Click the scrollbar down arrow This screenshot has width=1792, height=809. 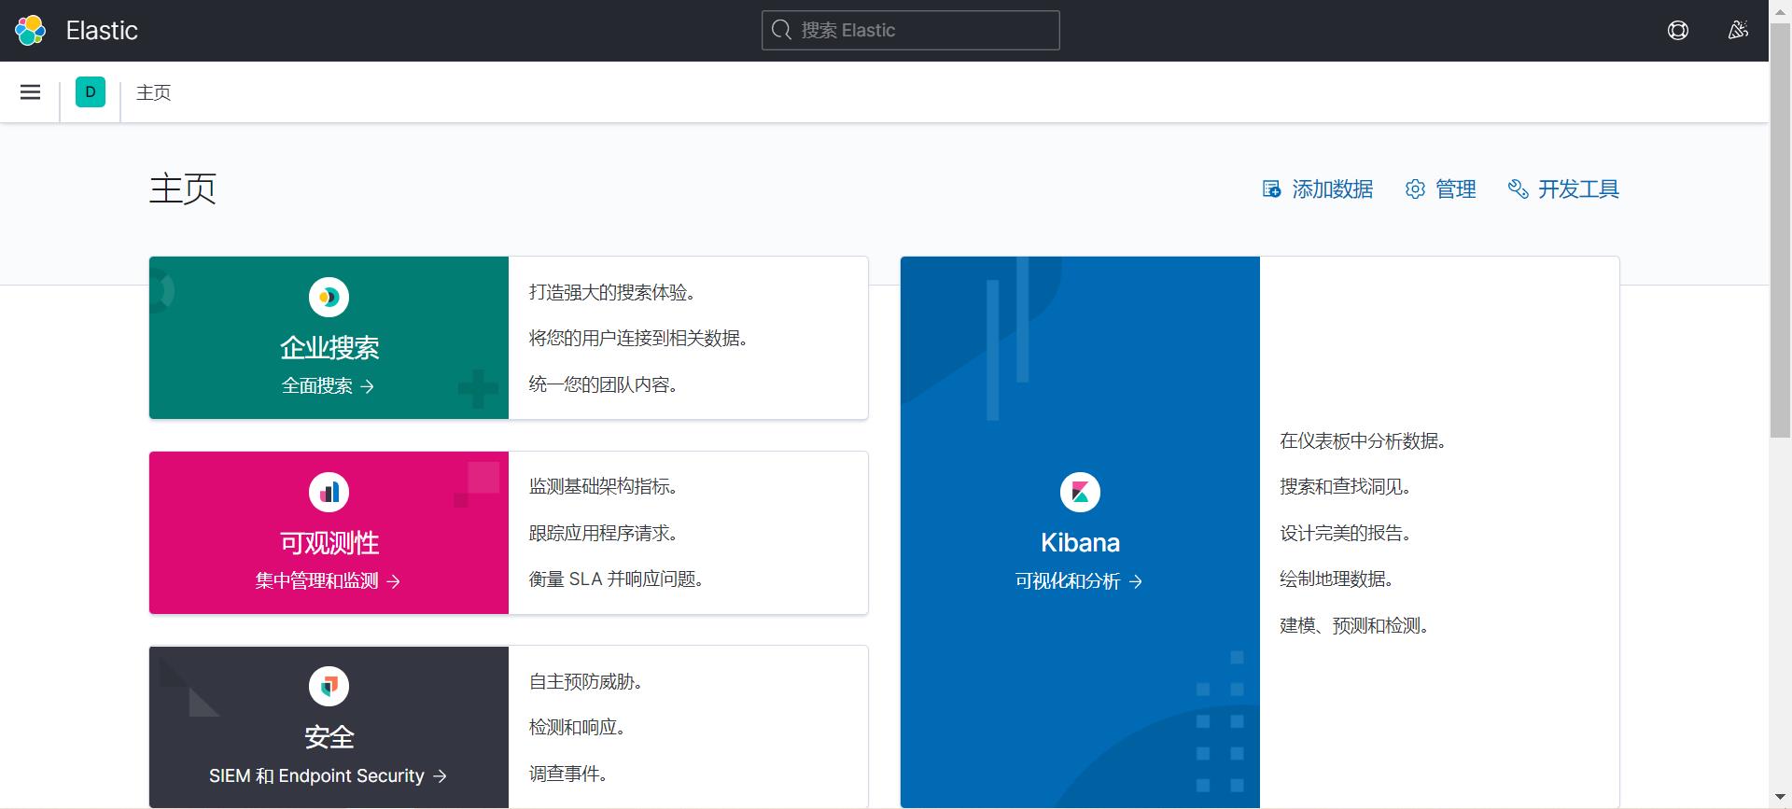click(x=1780, y=798)
